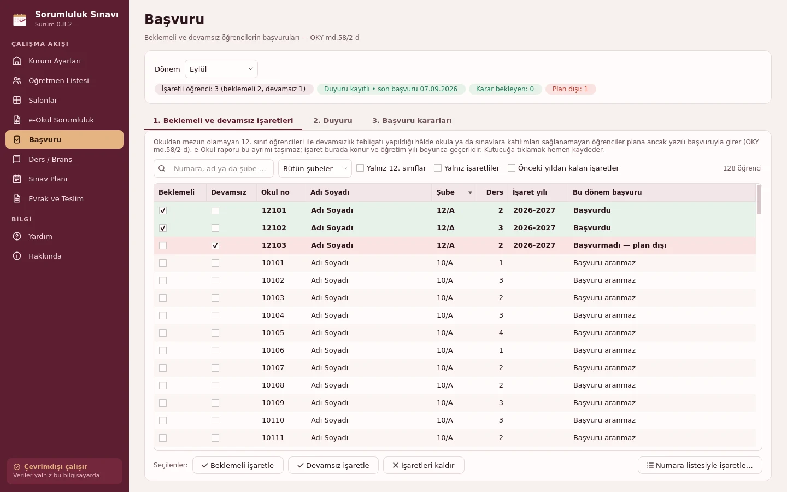Select the Başvuru sidebar item
Screen dimensions: 787x492
pyautogui.click(x=64, y=139)
